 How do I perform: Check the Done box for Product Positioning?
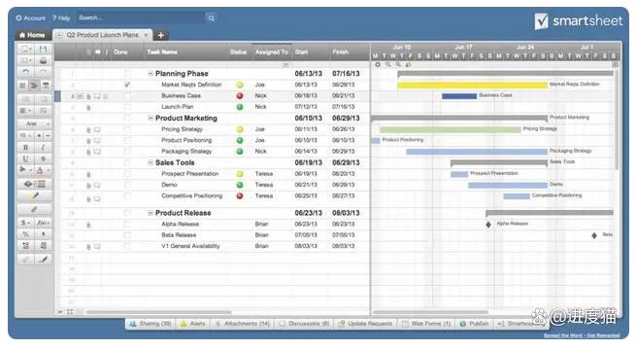[x=127, y=140]
